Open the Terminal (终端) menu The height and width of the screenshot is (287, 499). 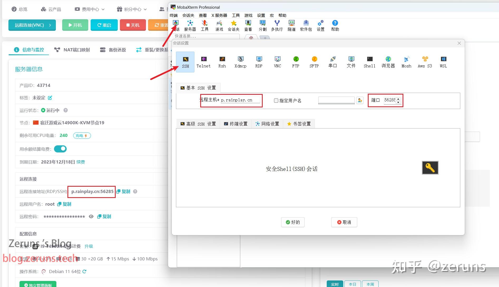click(174, 15)
